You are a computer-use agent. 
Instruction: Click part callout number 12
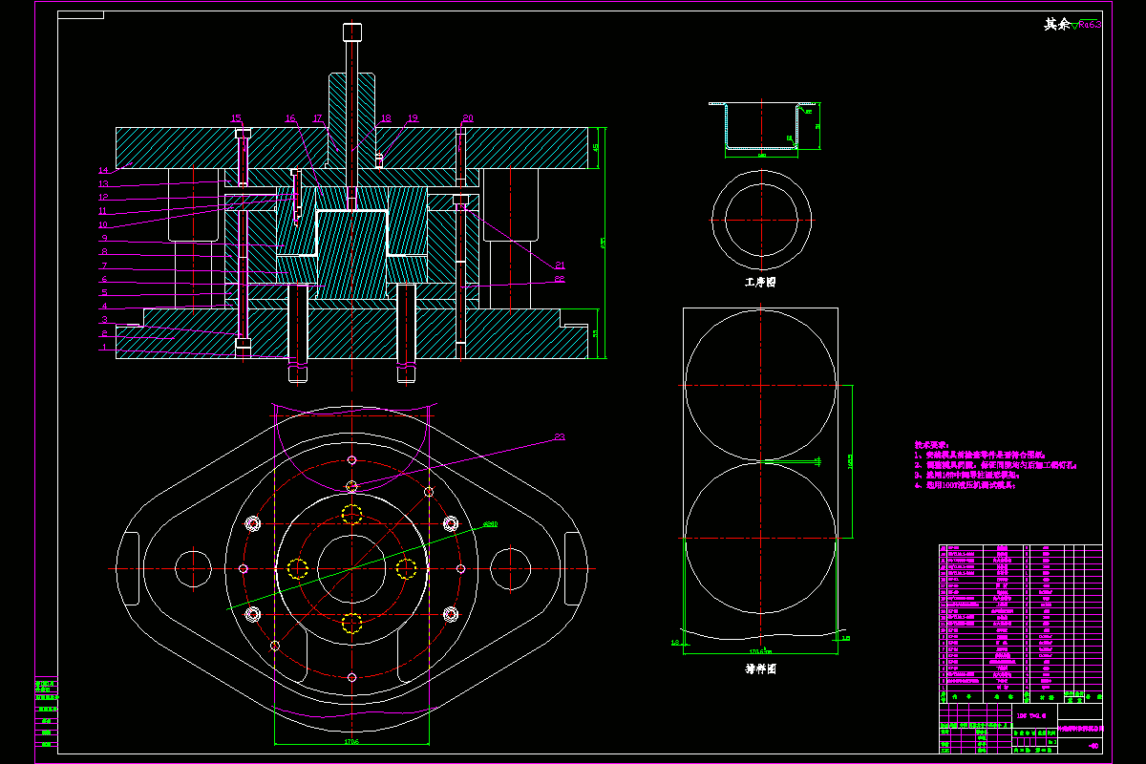click(x=103, y=198)
